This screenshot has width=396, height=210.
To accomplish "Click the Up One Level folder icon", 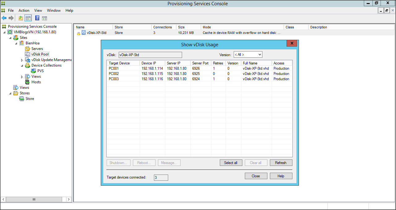I will pyautogui.click(x=21, y=18).
